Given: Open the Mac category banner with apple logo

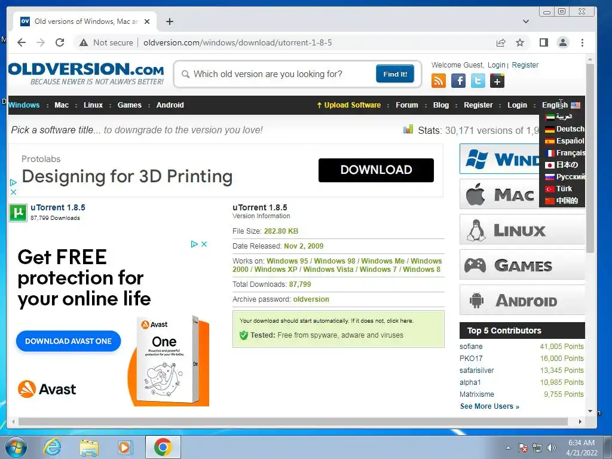Looking at the screenshot, I should click(500, 194).
